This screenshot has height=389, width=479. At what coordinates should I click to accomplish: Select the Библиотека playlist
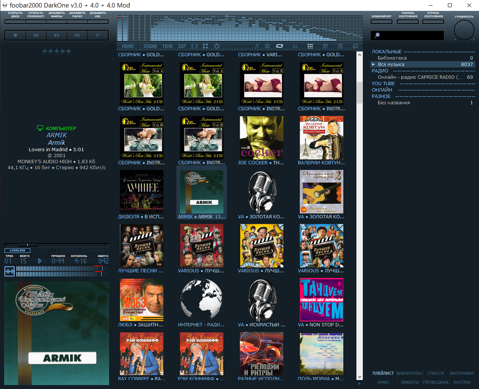point(423,58)
